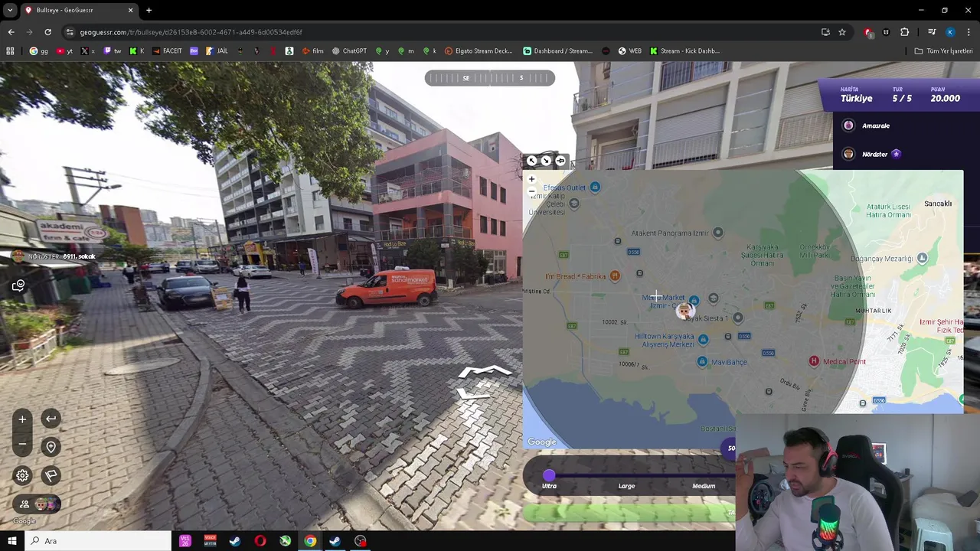The image size is (980, 551).
Task: Pin the guess map open
Action: click(x=560, y=161)
